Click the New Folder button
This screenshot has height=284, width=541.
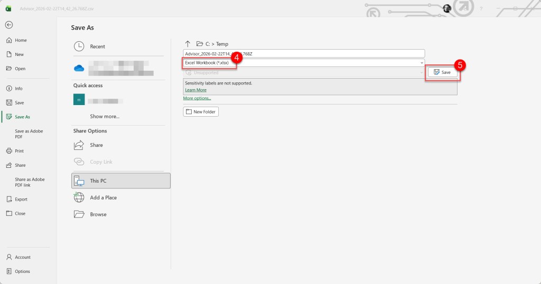[x=201, y=112]
